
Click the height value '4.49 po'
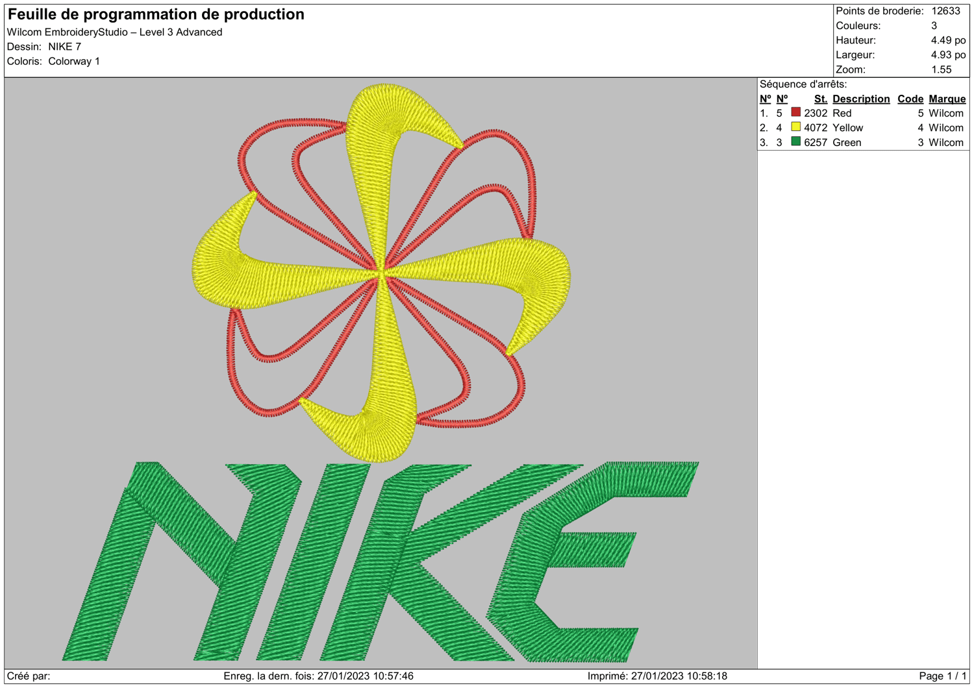click(x=949, y=40)
